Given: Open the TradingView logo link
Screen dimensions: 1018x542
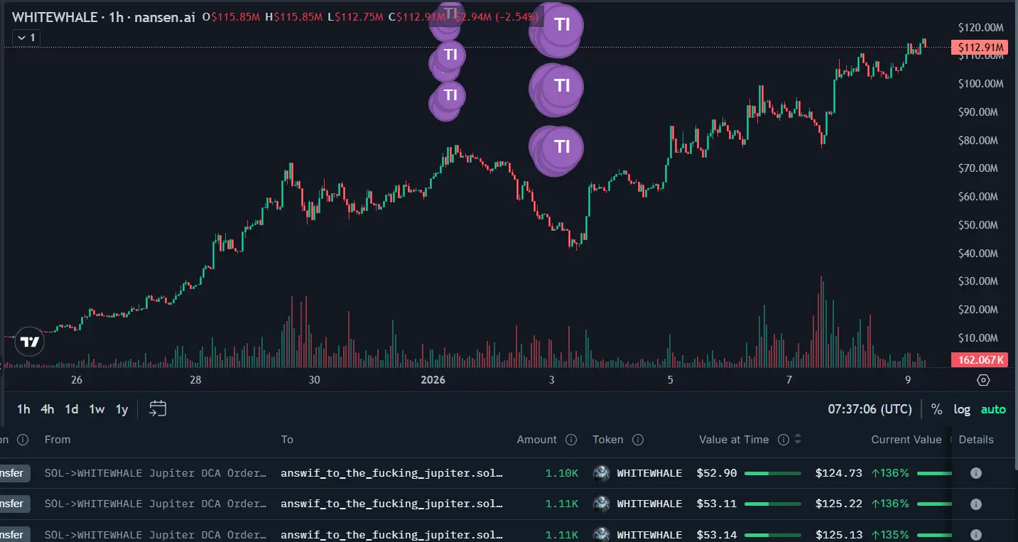Looking at the screenshot, I should click(30, 342).
